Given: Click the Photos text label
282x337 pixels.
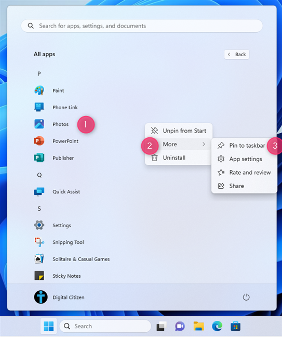Looking at the screenshot, I should tap(61, 124).
